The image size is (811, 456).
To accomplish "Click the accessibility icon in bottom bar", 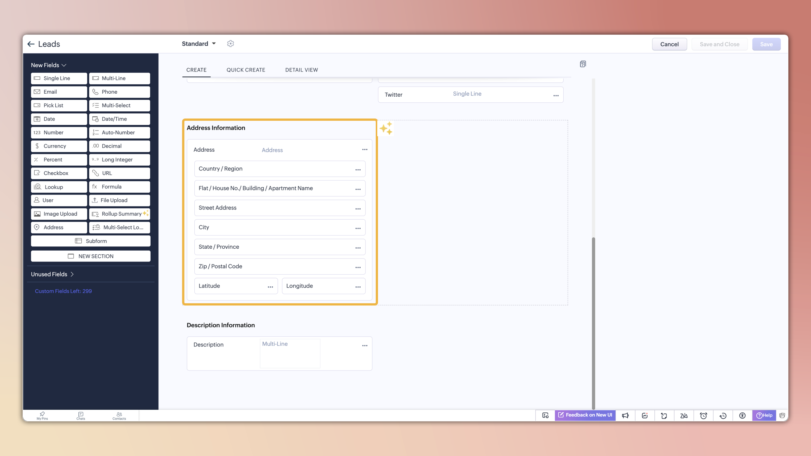I will 742,415.
